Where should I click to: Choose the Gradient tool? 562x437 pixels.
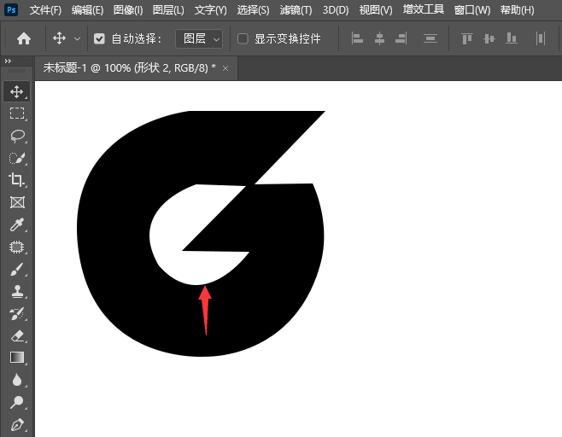[x=16, y=358]
